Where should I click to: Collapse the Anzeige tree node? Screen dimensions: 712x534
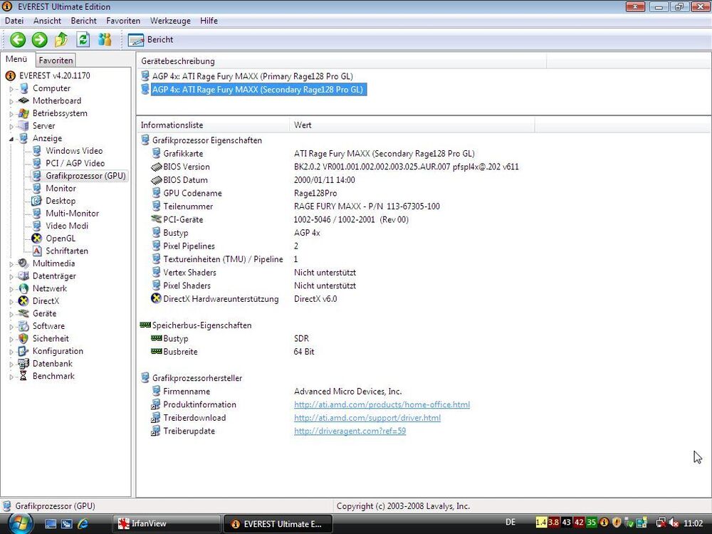(x=11, y=139)
